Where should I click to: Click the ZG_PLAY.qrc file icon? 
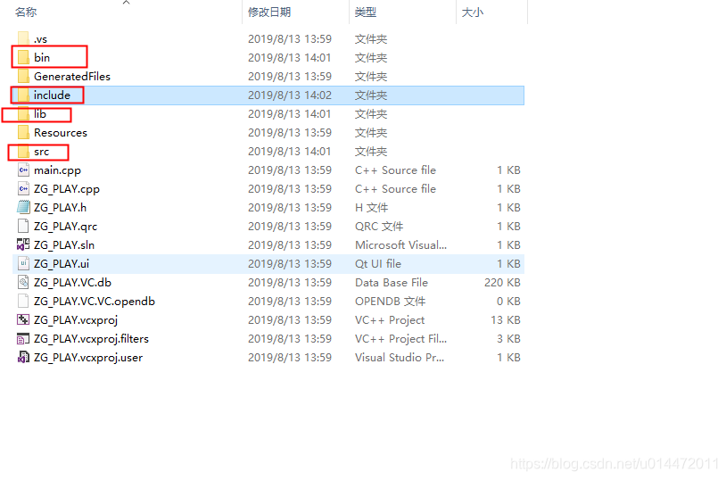[x=23, y=226]
